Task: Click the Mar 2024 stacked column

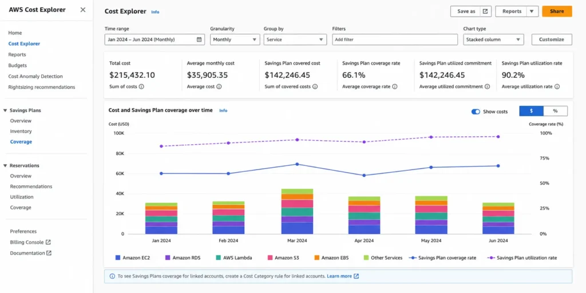Action: coord(297,211)
